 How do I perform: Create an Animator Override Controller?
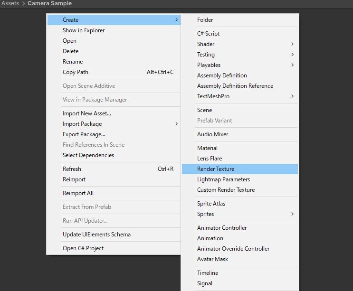point(240,249)
